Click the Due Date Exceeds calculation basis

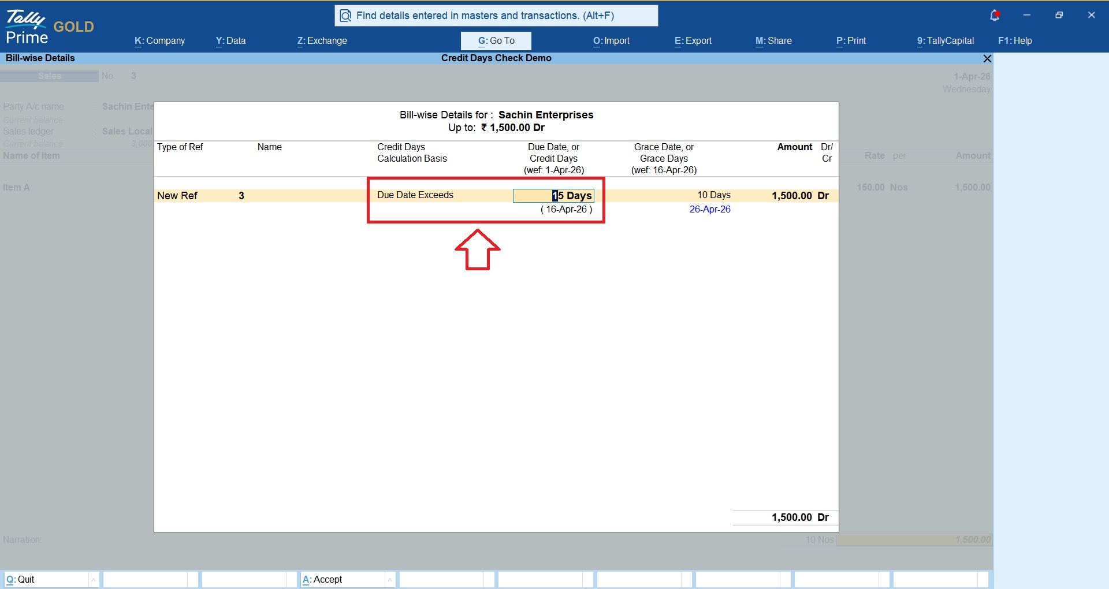click(x=415, y=195)
